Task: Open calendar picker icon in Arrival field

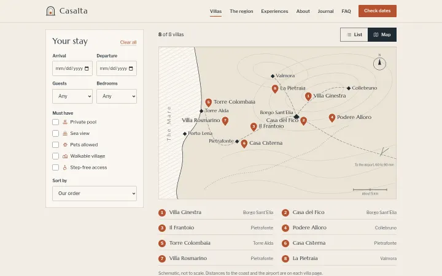Action: 87,69
